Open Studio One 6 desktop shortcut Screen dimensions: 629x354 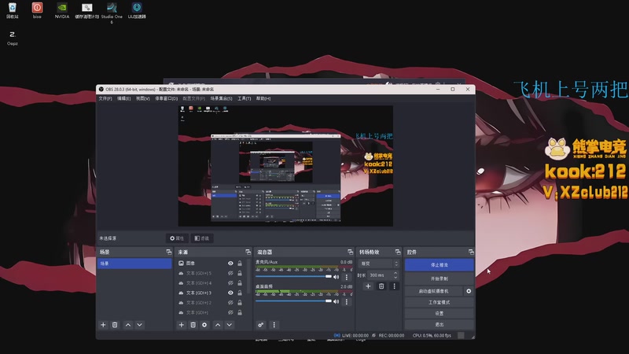[112, 13]
